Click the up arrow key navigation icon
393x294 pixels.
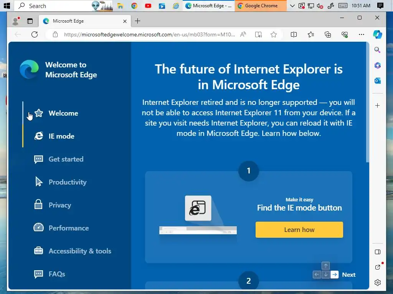(x=325, y=266)
